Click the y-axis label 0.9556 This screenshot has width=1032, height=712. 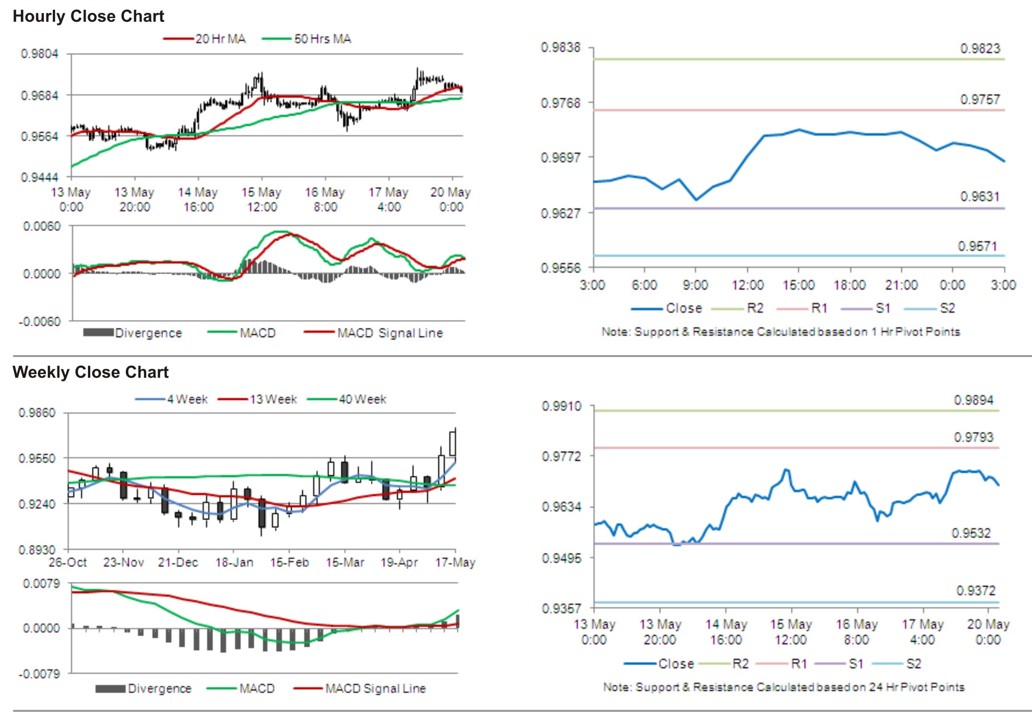[561, 268]
